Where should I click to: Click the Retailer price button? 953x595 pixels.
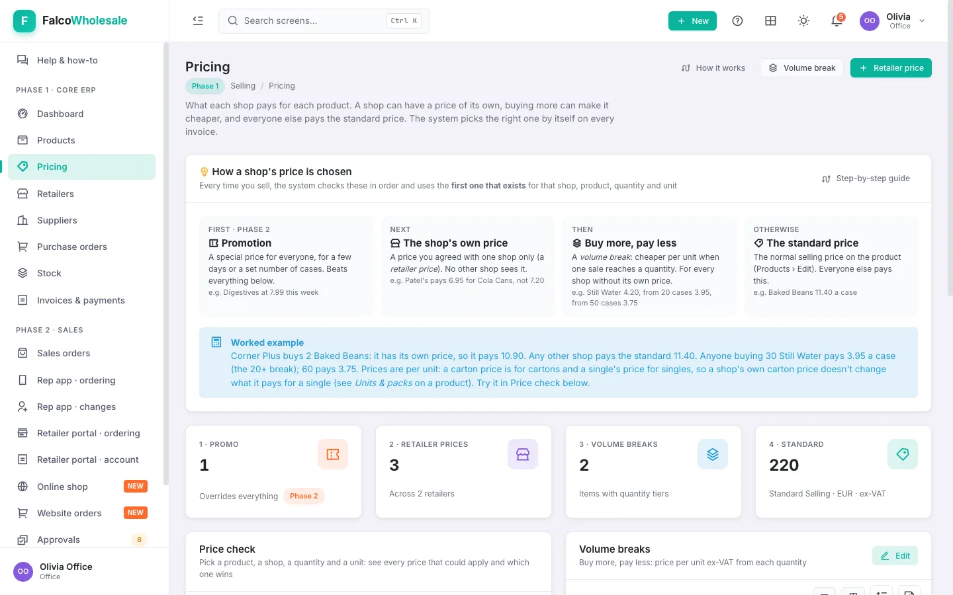(891, 68)
